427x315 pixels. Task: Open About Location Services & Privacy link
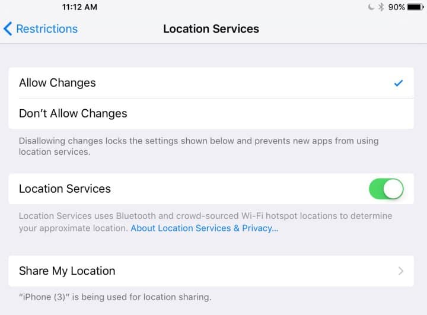(x=205, y=228)
